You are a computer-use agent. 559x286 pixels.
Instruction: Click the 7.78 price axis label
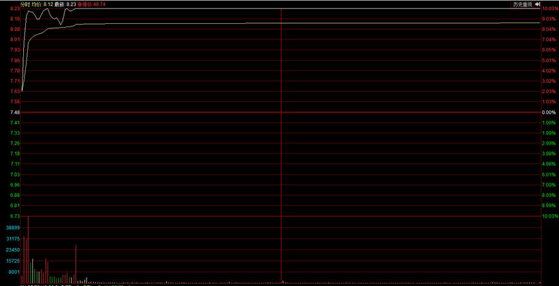(15, 70)
